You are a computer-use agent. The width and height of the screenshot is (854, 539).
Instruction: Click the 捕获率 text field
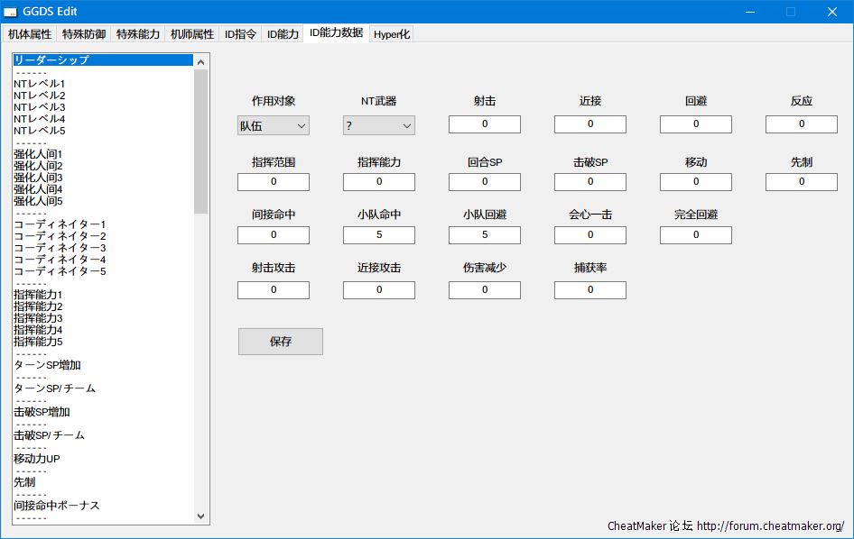(590, 290)
